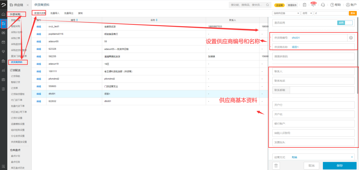359x170 pixels.
Task: Open the settings sliders icon in dark sidebar
Action: [x=3, y=89]
